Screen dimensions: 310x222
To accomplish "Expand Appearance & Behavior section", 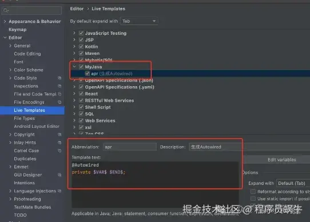I will 5,21.
